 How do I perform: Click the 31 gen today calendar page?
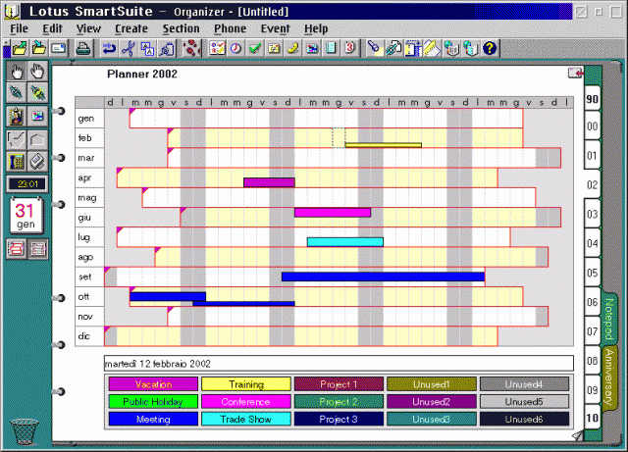(26, 216)
